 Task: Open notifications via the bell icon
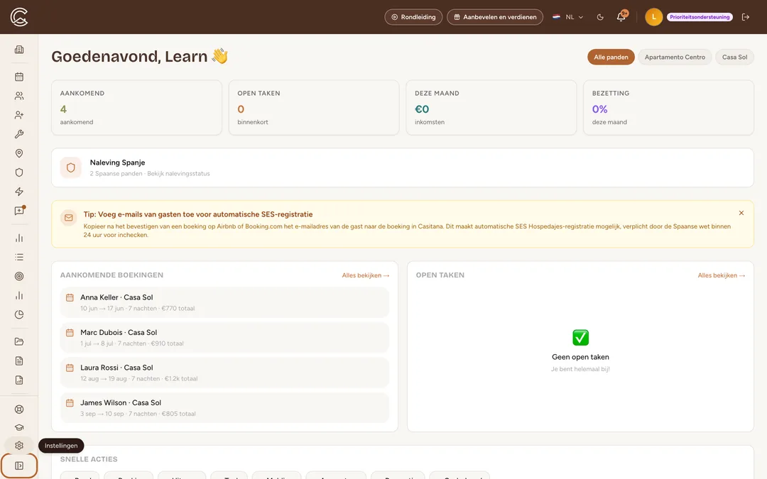621,16
